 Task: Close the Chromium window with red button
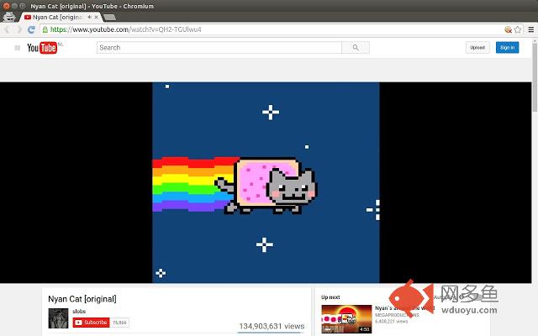[6, 6]
